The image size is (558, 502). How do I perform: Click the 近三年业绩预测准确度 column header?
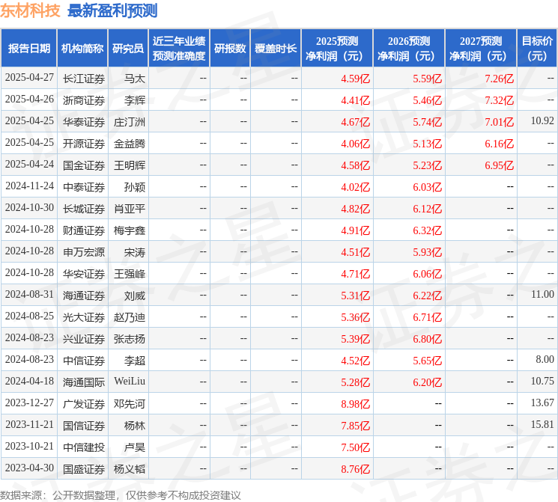pos(179,49)
